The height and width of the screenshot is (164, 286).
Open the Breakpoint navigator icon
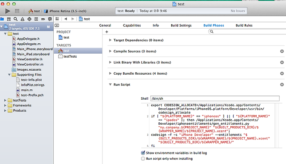click(x=43, y=19)
